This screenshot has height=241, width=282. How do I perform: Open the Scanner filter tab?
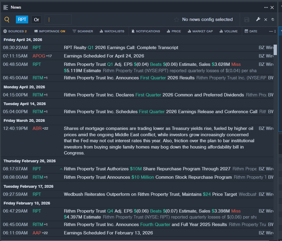pos(83,31)
